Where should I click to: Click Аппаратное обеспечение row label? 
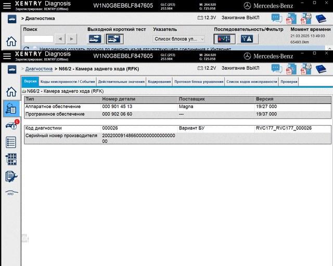(53, 107)
